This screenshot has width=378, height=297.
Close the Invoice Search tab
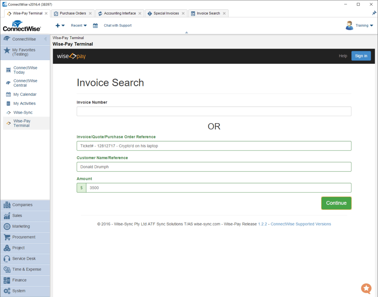[x=224, y=13]
